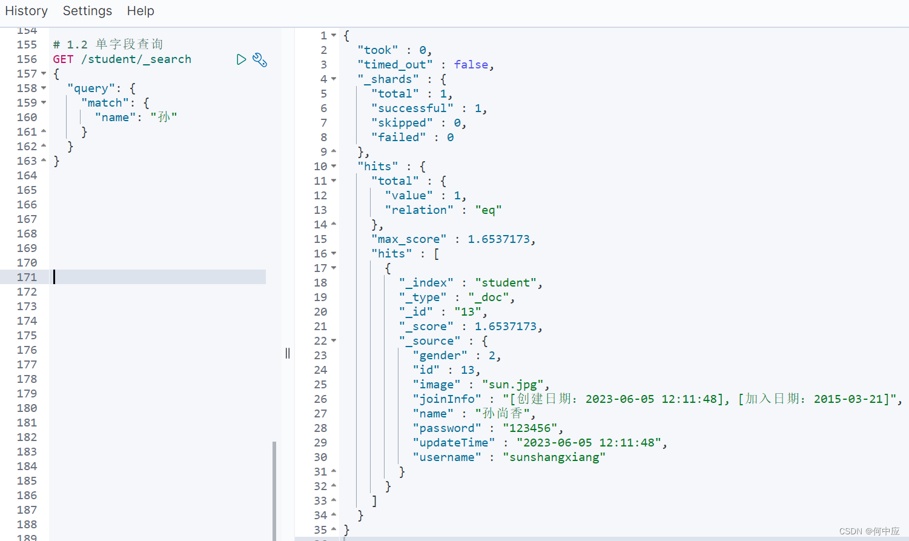Click fold arrow at response line 31
This screenshot has width=909, height=541.
click(x=334, y=471)
